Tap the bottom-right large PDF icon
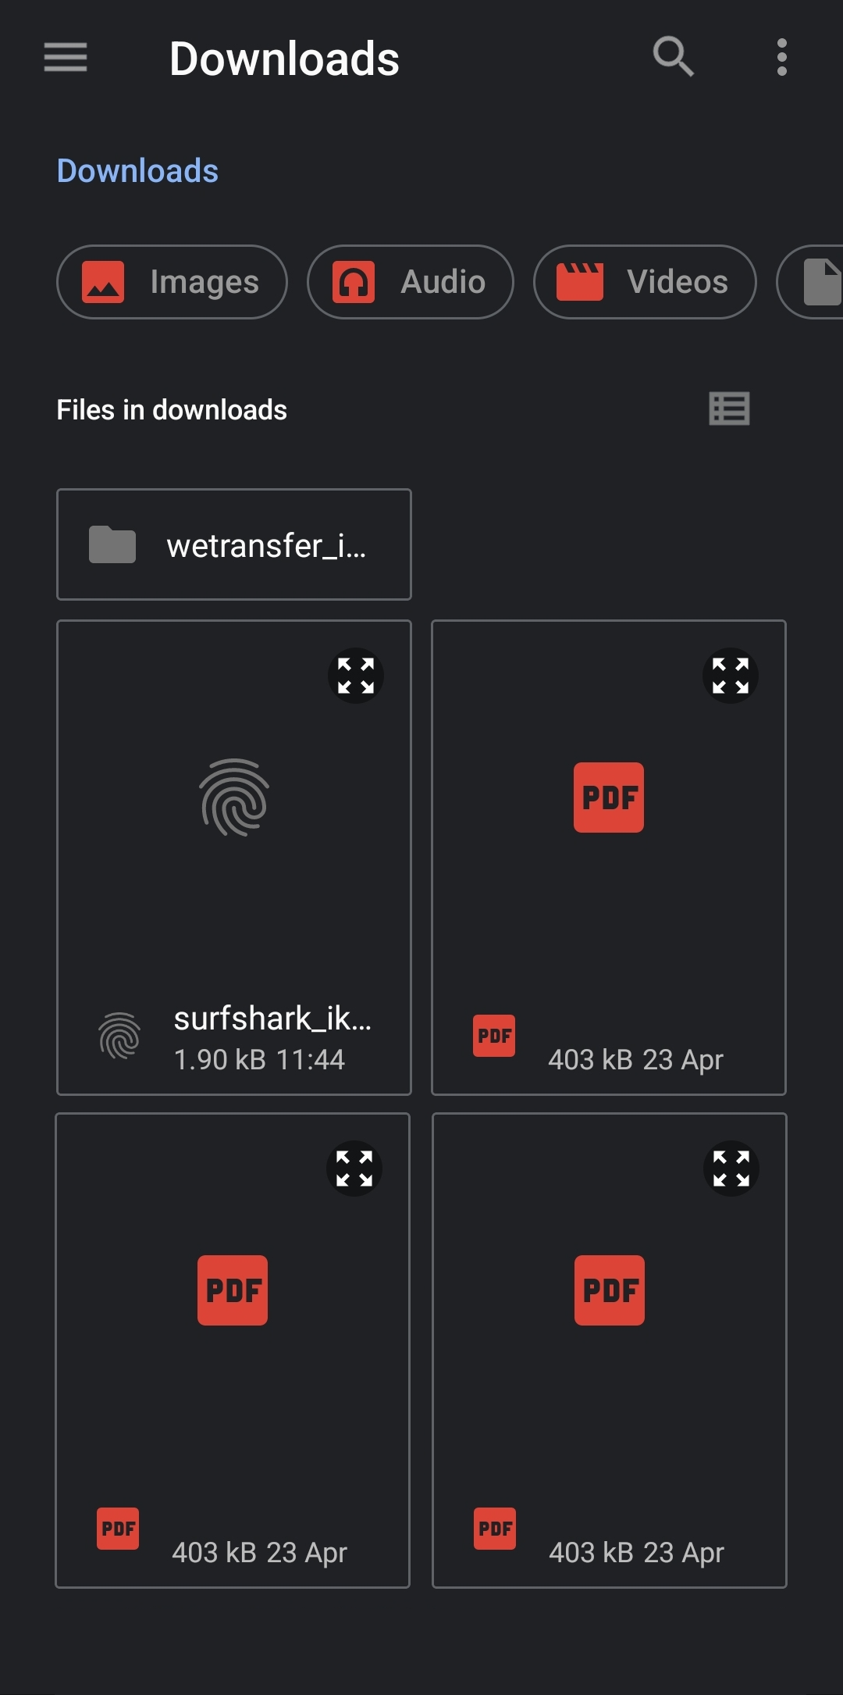Viewport: 843px width, 1695px height. coord(610,1290)
